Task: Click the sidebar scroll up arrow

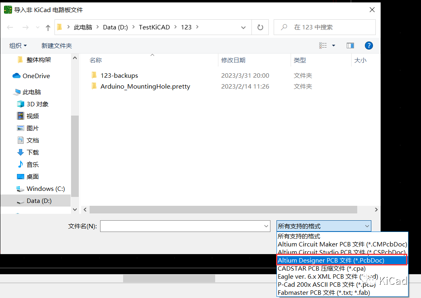Action: pos(75,58)
